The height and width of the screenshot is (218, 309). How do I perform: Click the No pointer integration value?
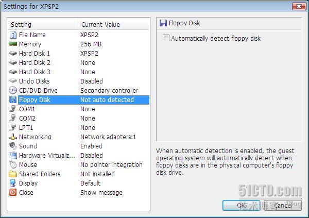tap(111, 165)
